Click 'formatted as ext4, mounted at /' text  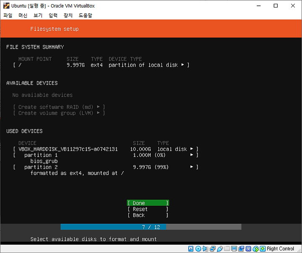77,173
